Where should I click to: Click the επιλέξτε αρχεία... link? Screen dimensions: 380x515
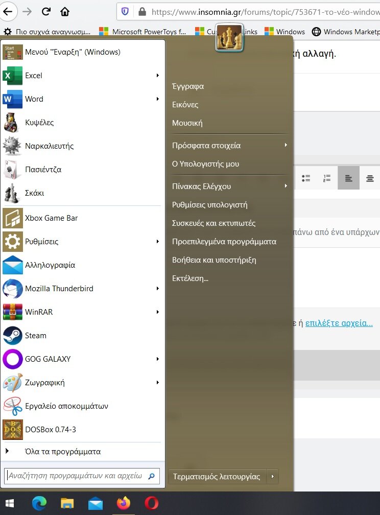(339, 323)
